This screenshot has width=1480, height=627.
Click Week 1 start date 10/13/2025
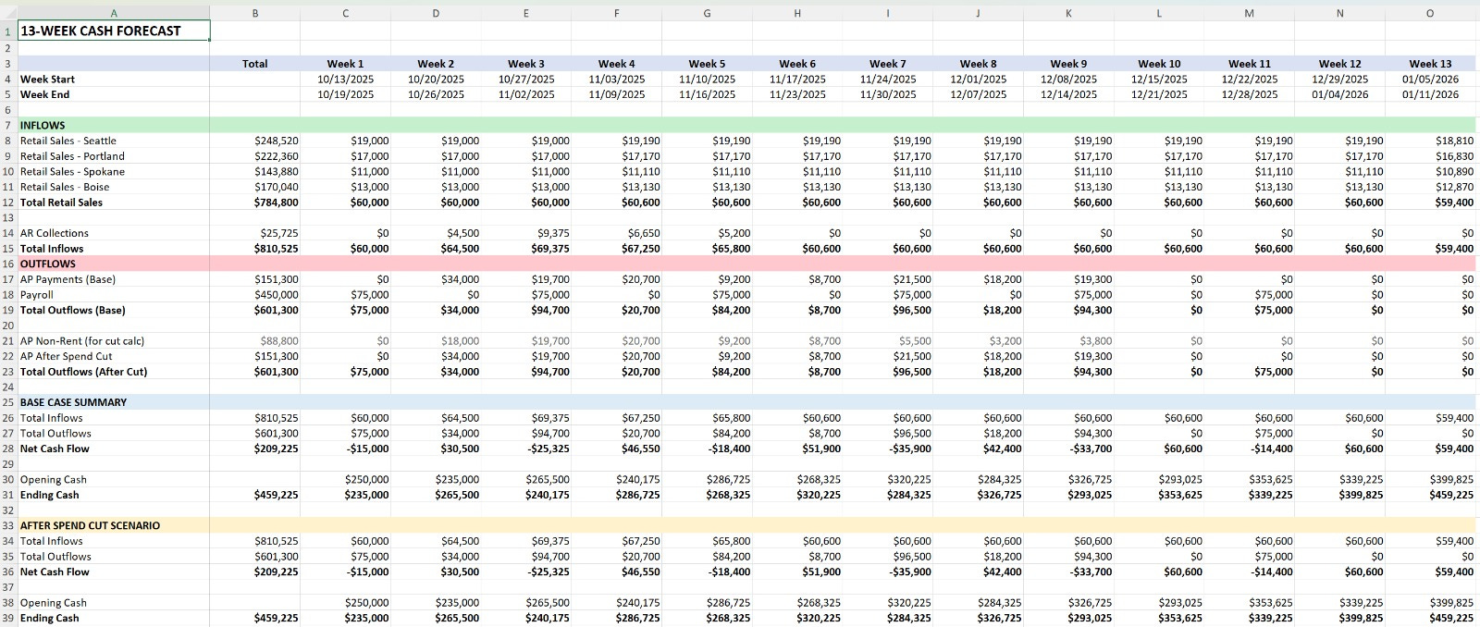click(x=345, y=80)
